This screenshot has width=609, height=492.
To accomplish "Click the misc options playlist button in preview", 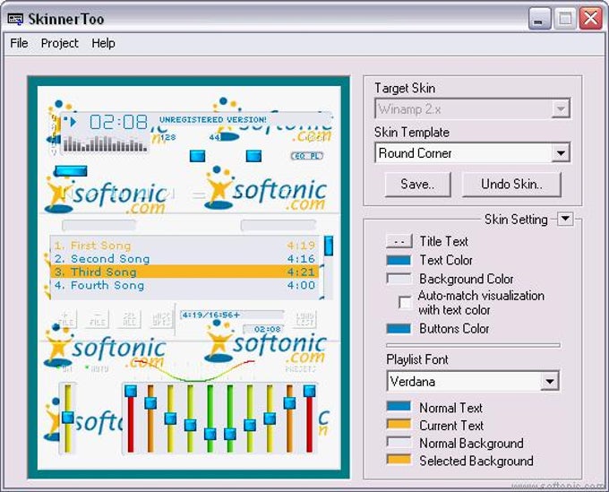I will point(161,319).
